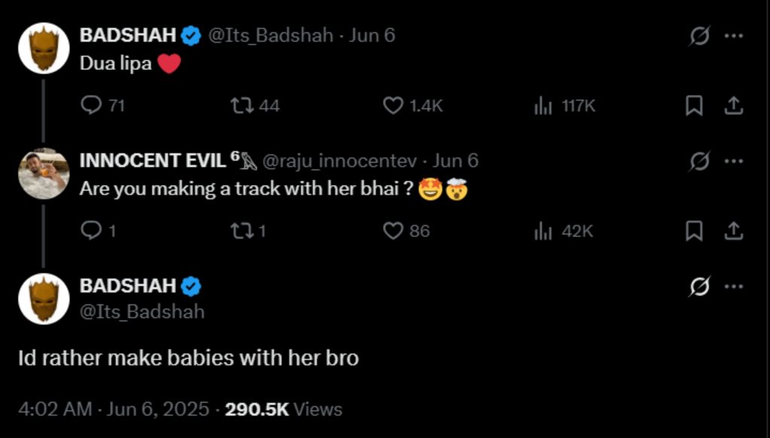Open Grok icon on Dua lipa tweet
Screen dimensions: 770x438
point(699,35)
